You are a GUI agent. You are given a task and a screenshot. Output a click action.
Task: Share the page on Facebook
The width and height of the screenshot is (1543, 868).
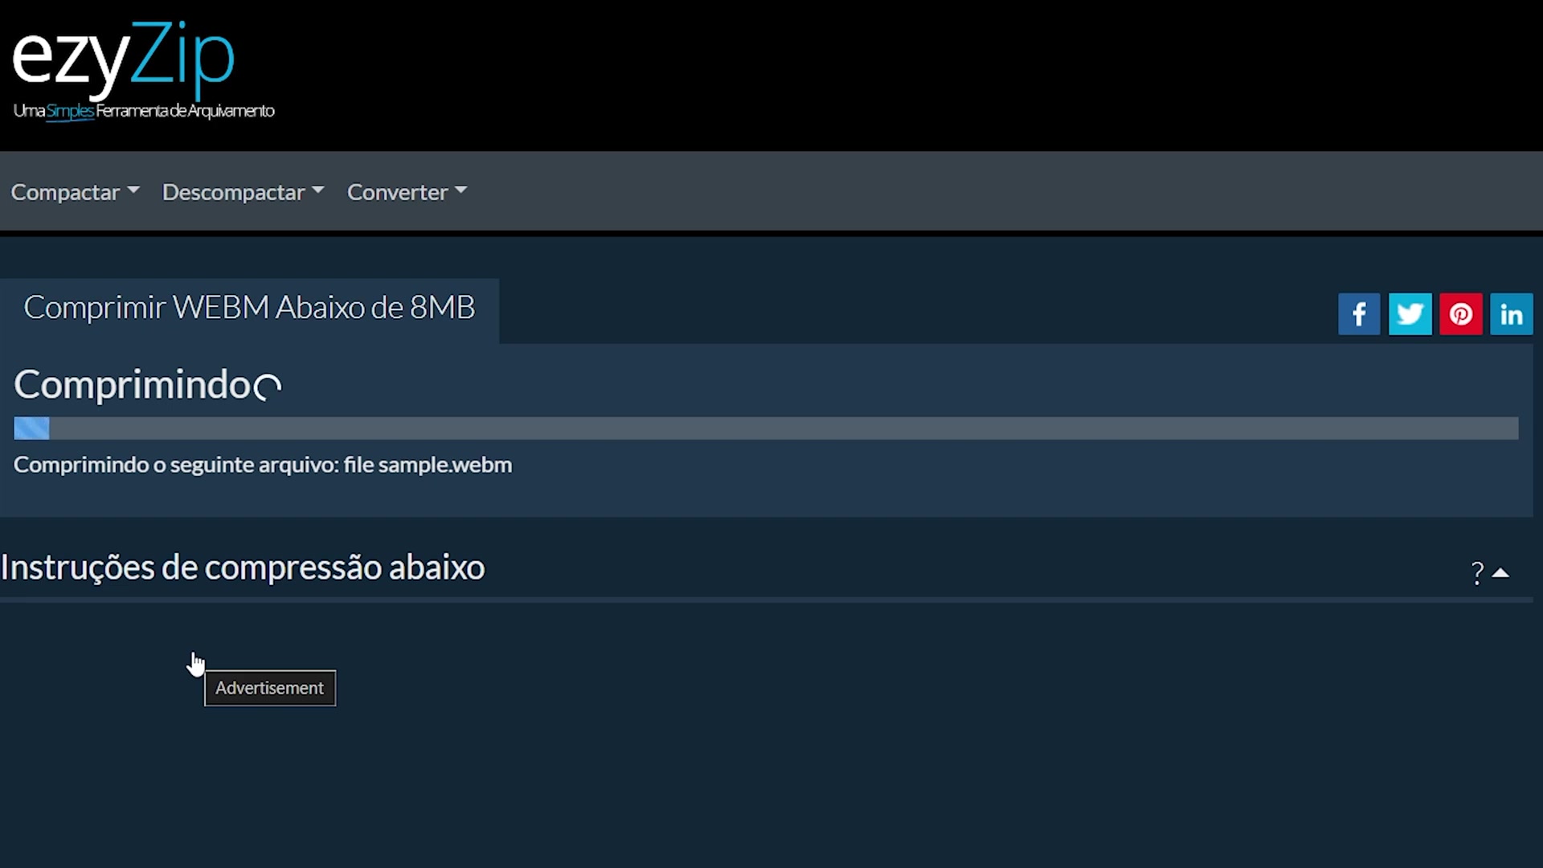(1359, 313)
